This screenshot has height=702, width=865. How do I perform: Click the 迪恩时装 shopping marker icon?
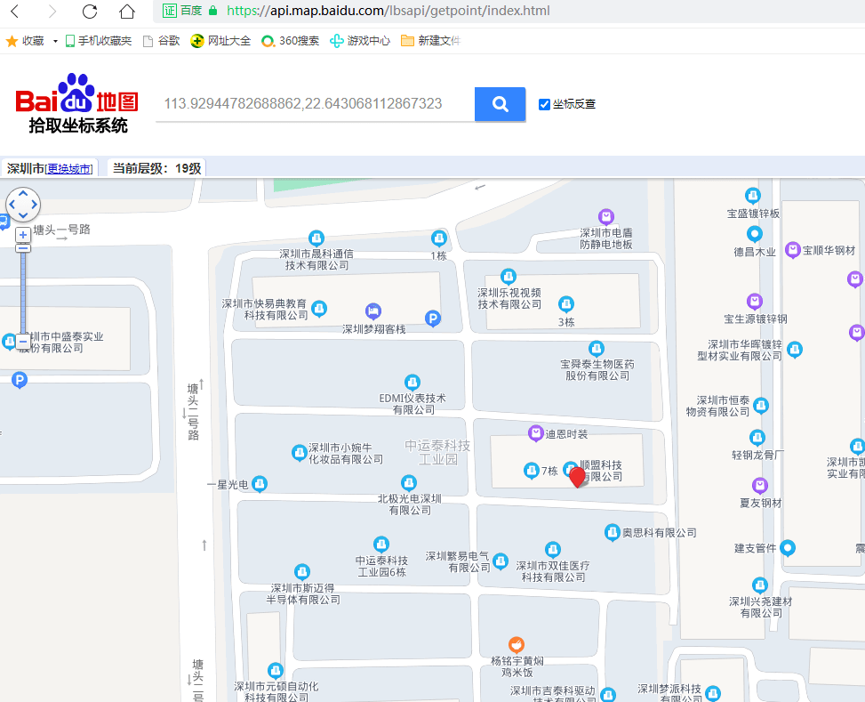[x=536, y=433]
